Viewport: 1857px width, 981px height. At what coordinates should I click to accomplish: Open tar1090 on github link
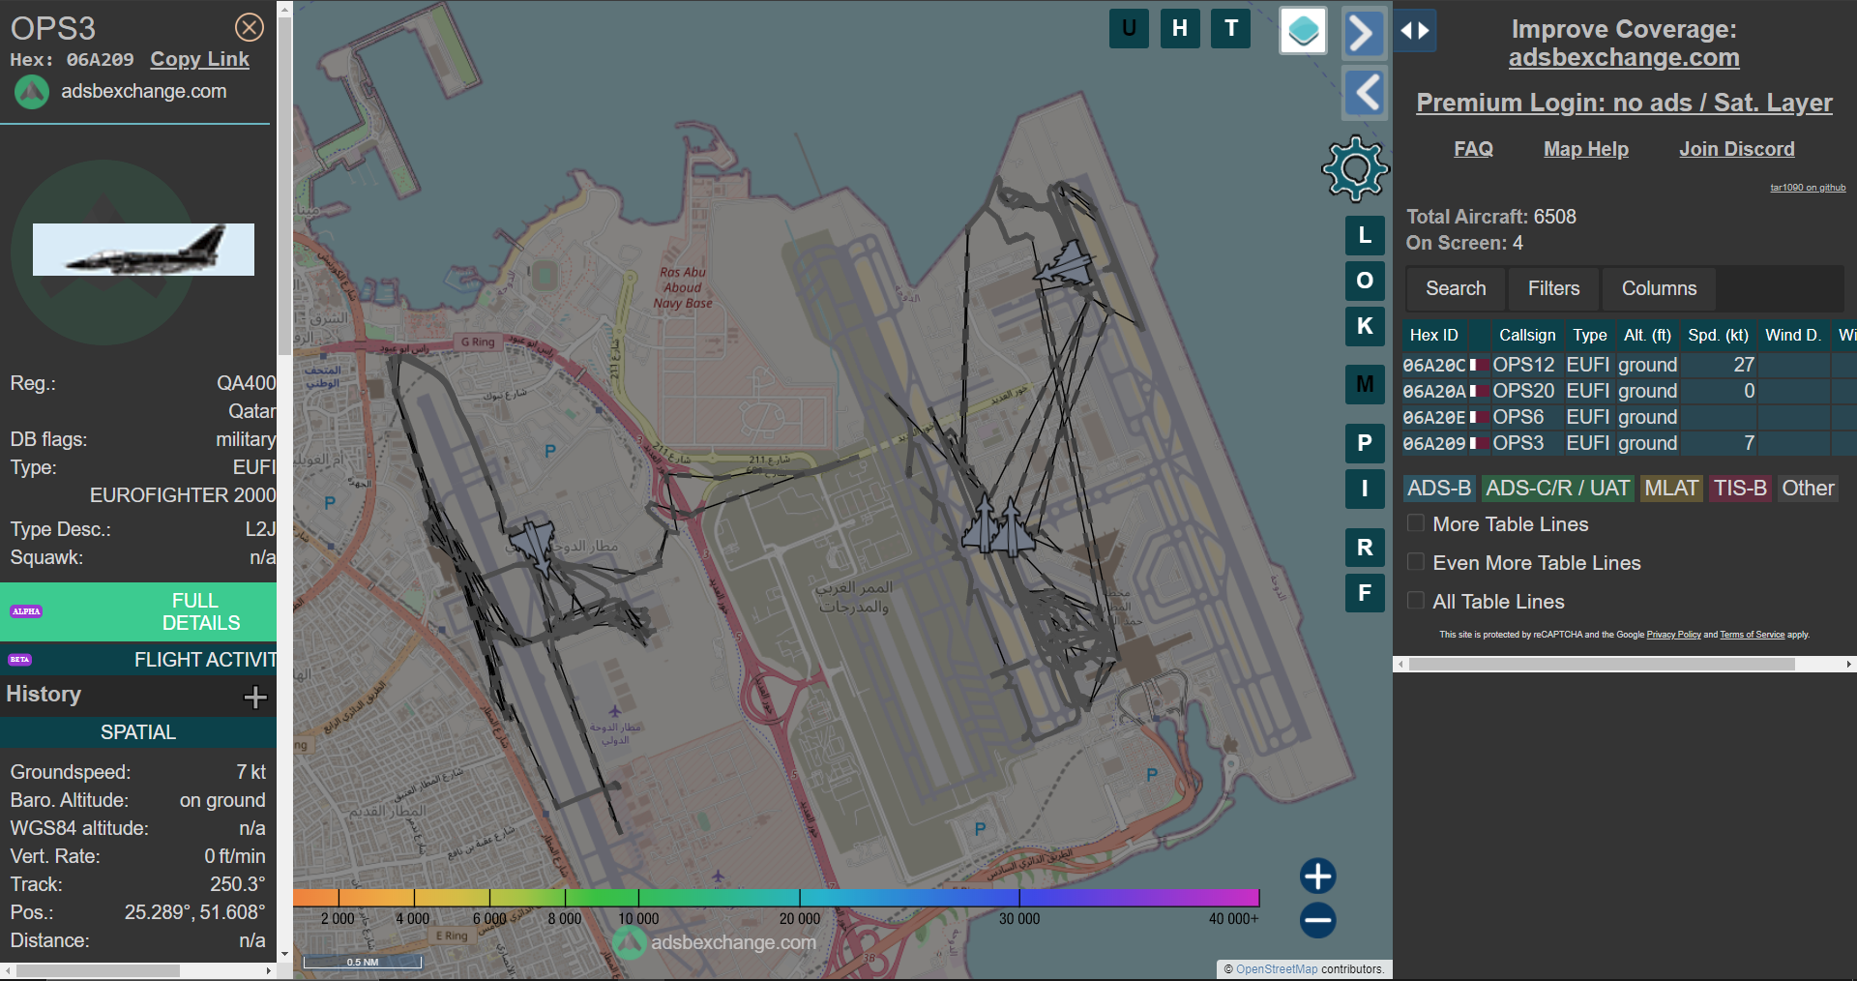tap(1808, 188)
